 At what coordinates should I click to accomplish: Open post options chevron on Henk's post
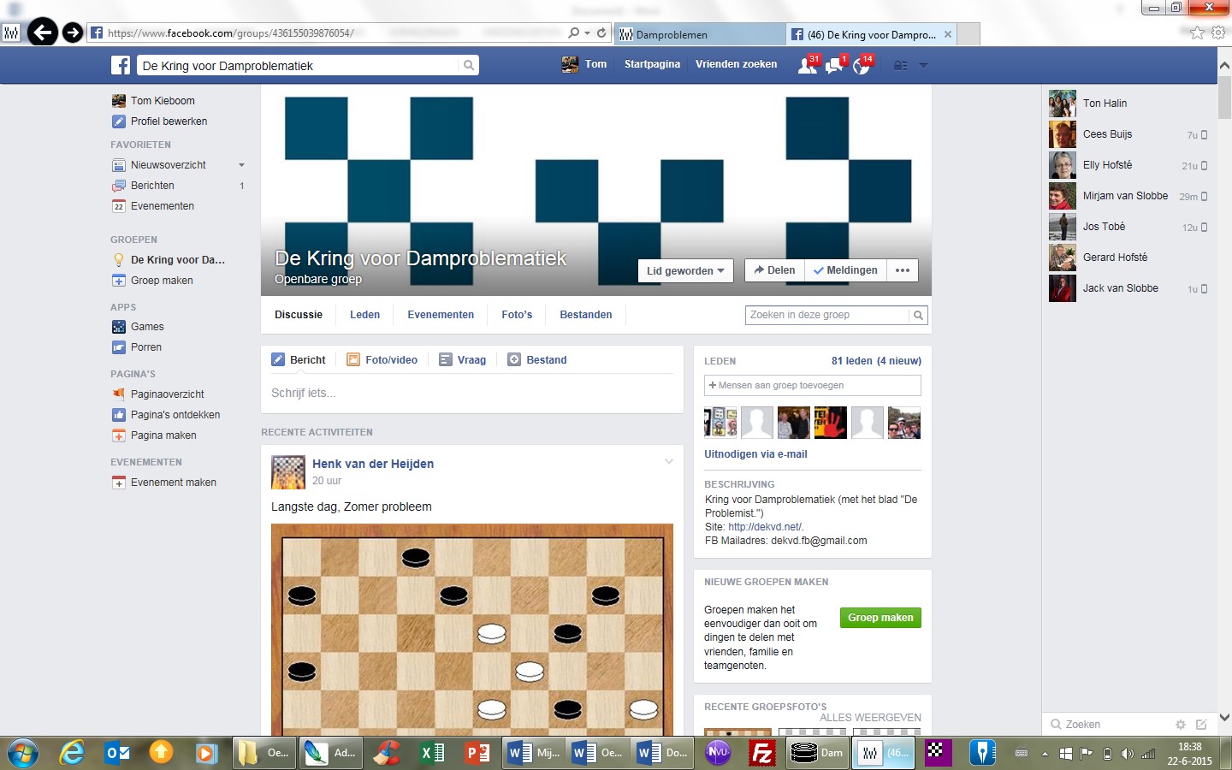click(x=669, y=462)
